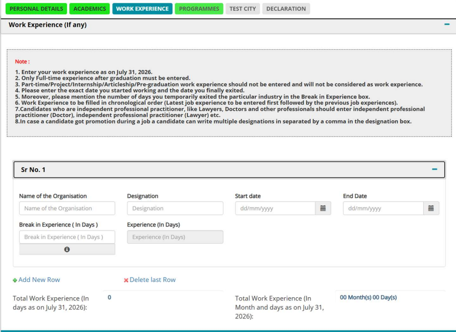Collapse the Work Experience (If any) section
This screenshot has height=332, width=456.
click(447, 24)
